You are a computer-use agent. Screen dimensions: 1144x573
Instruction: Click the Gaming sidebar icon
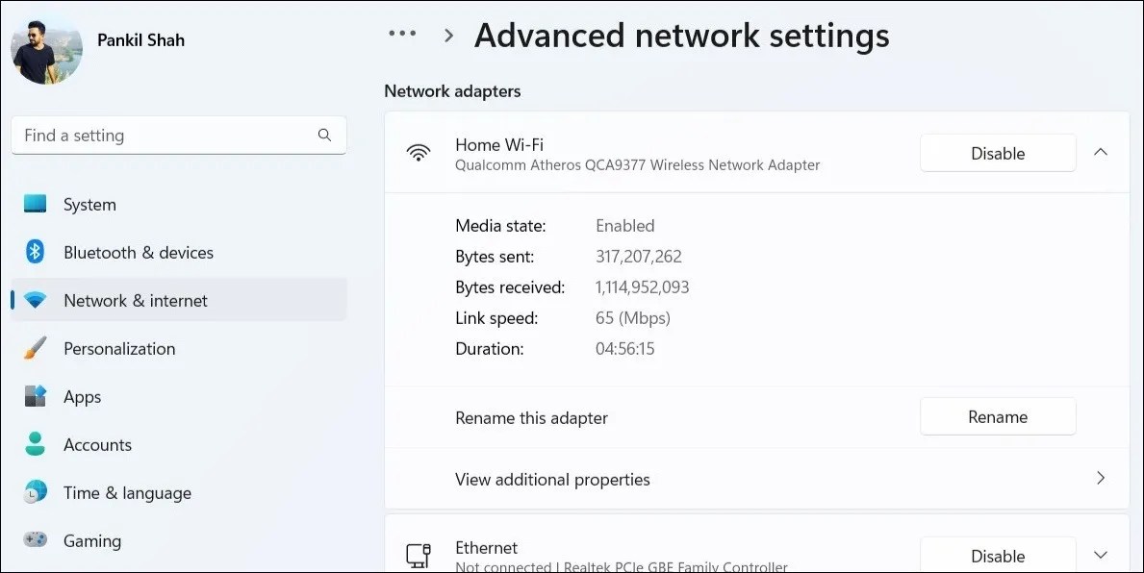(x=35, y=540)
